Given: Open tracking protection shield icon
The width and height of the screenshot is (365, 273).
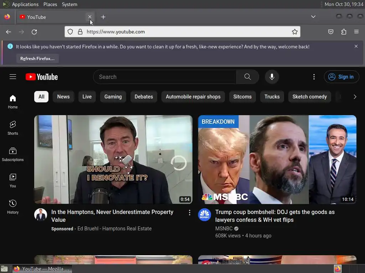Looking at the screenshot, I should pyautogui.click(x=70, y=32).
